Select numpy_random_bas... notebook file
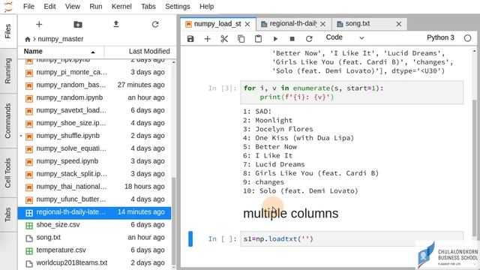This screenshot has height=270, width=480. [95, 85]
